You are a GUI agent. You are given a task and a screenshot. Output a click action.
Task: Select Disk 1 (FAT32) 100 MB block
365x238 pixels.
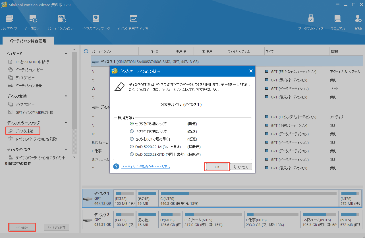[124, 198]
